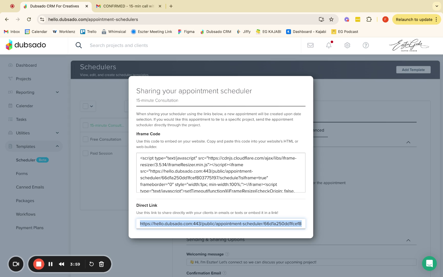The width and height of the screenshot is (443, 277).
Task: Open Payment Plans under Templates
Action: 30,228
